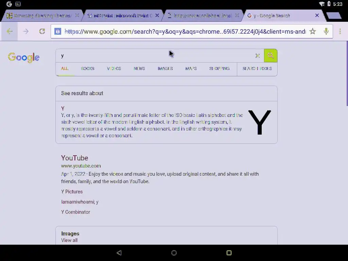
Task: Close the y - Google Search tab
Action: coord(317,16)
